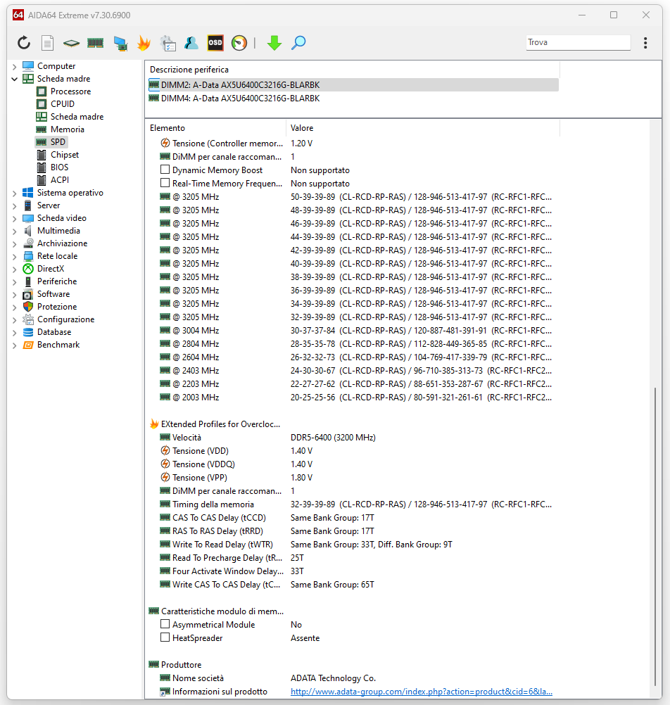Click the Trova search field

coord(579,42)
